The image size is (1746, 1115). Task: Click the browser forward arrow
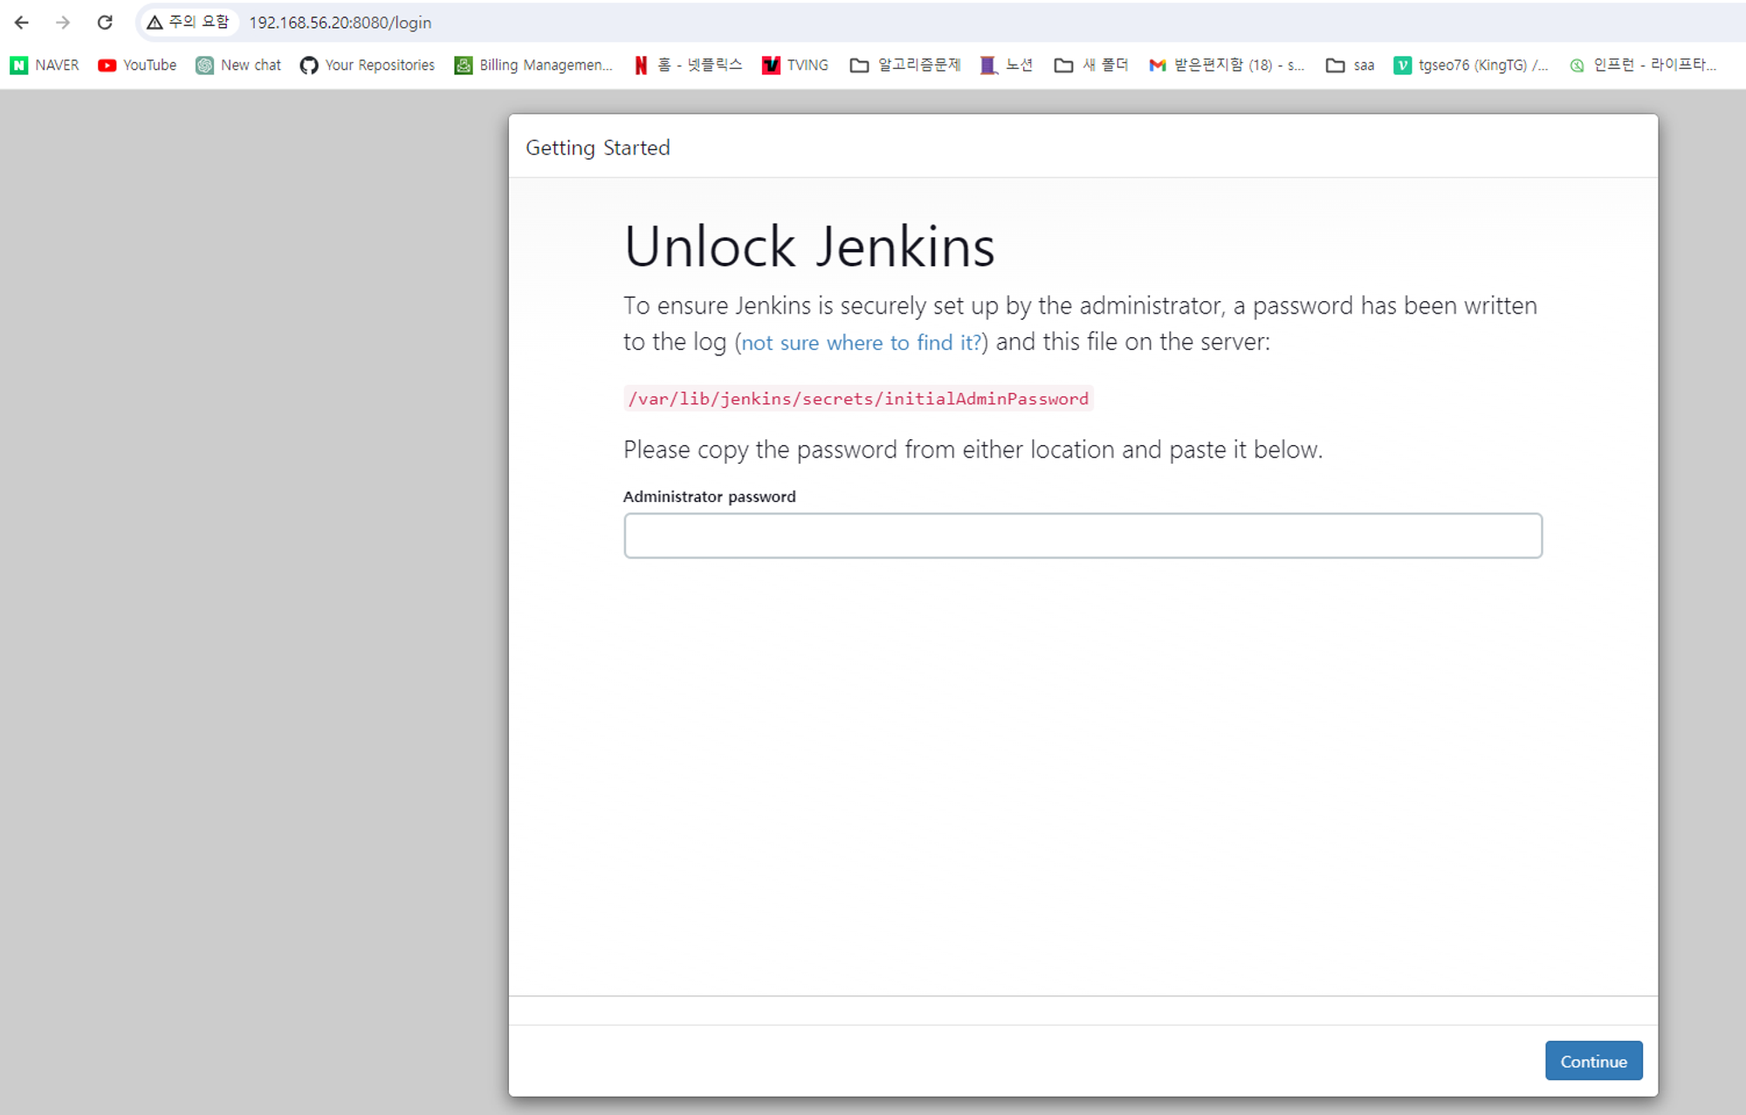click(63, 23)
